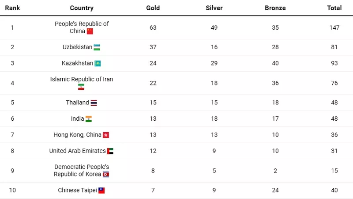This screenshot has width=353, height=199.
Task: Click the North Korea flag icon
Action: (x=106, y=174)
